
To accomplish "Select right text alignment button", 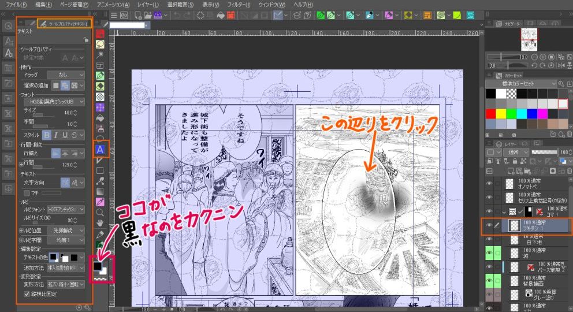I will click(x=74, y=154).
